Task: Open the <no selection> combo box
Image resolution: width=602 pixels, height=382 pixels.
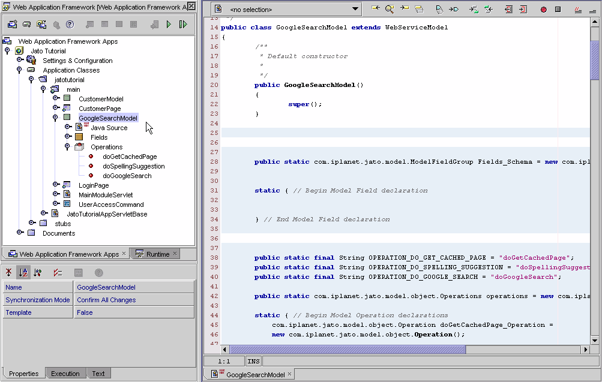Action: coord(284,9)
